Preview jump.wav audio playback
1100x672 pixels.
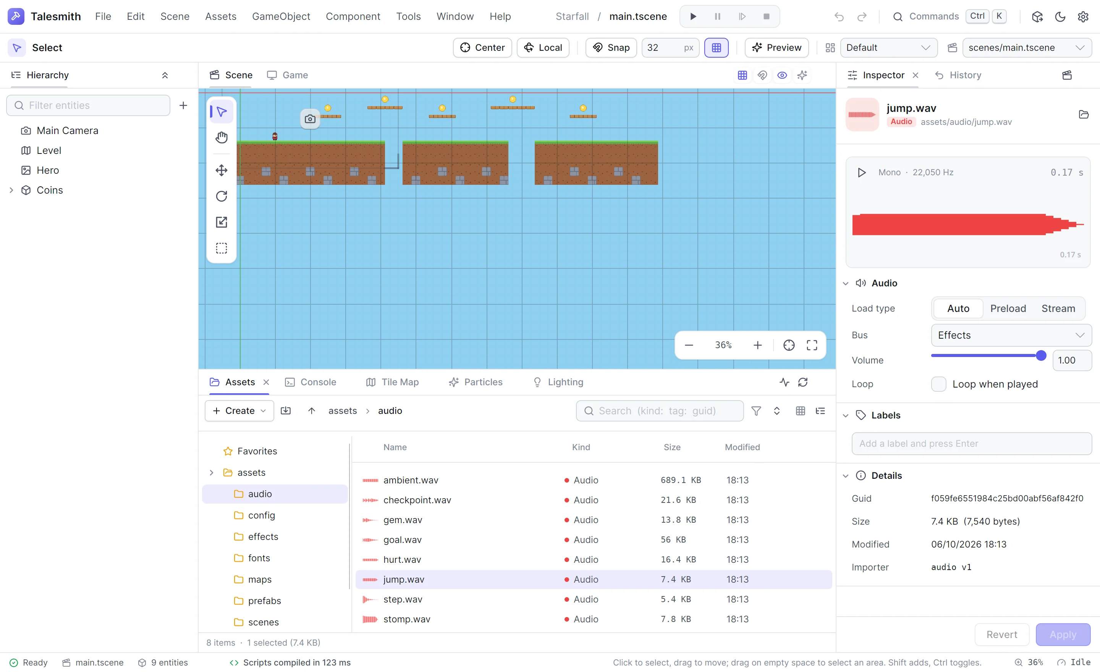click(x=862, y=172)
